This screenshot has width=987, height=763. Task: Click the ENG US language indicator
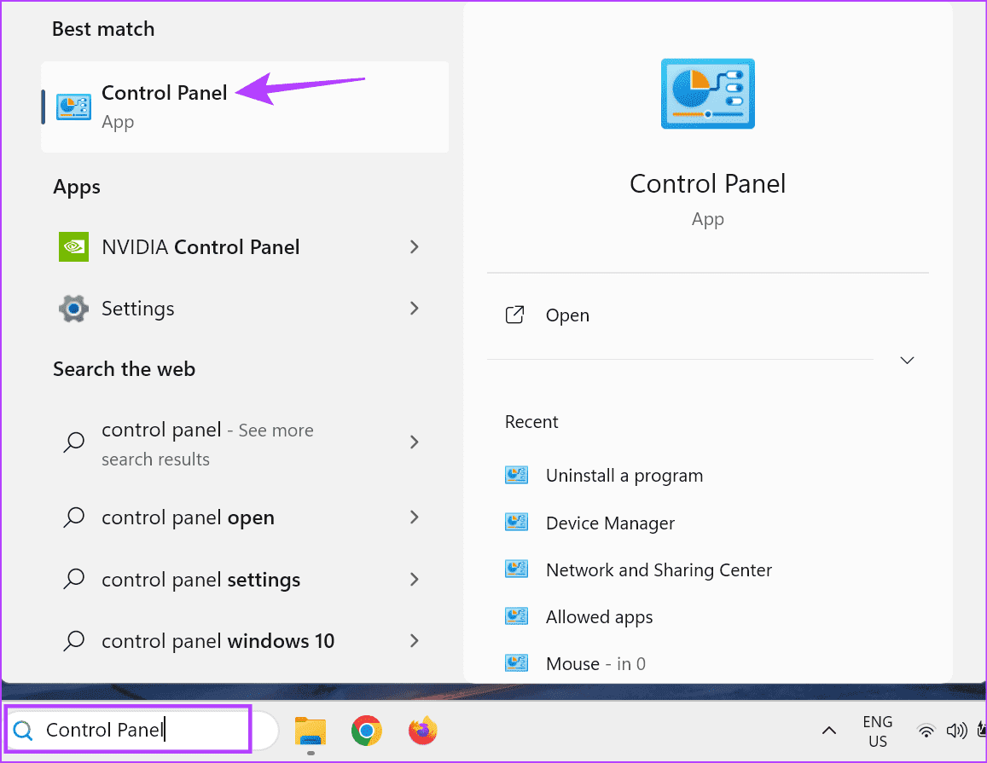(x=878, y=731)
